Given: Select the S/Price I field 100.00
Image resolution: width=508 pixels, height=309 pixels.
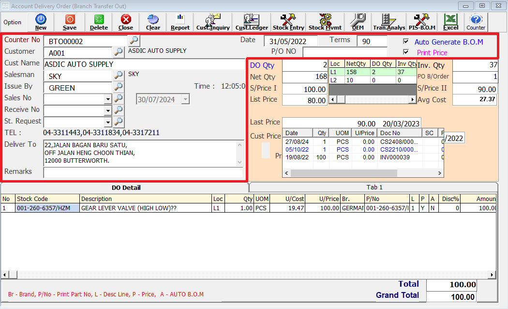Looking at the screenshot, I should coord(305,89).
